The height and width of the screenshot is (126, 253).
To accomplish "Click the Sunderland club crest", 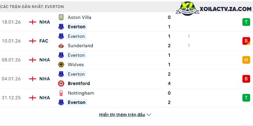I will tap(61, 46).
